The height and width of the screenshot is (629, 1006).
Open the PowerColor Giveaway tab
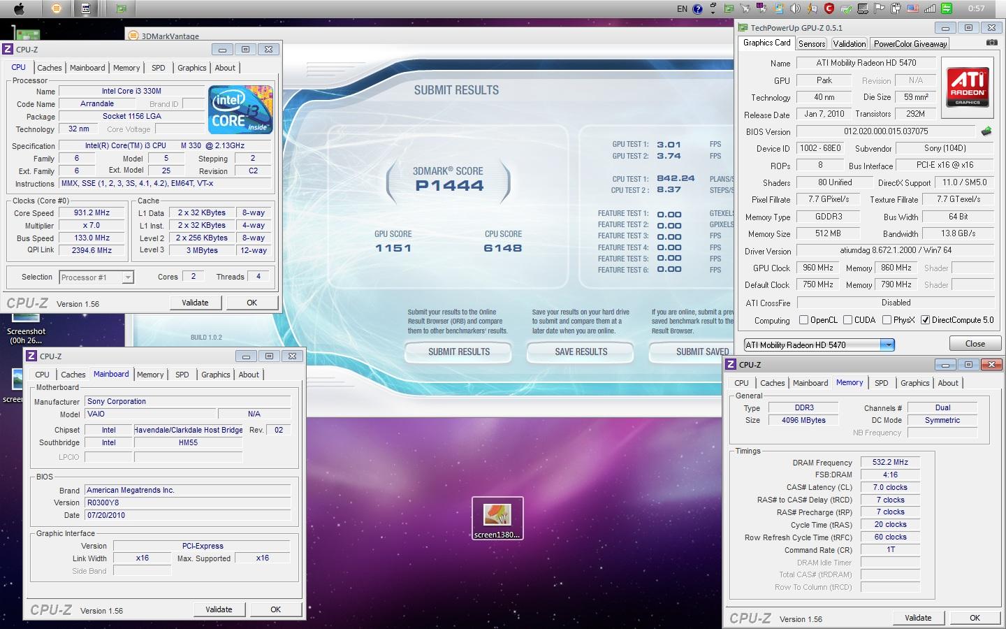tap(910, 43)
